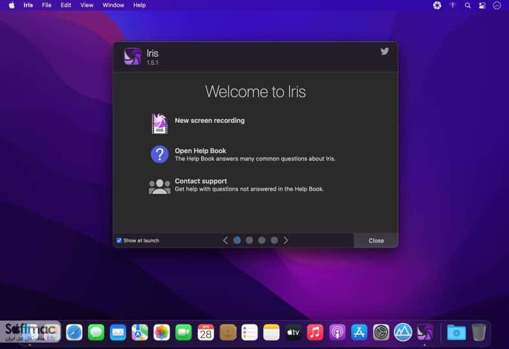The width and height of the screenshot is (509, 349).
Task: Open Reminders from the Dock
Action: tap(249, 332)
